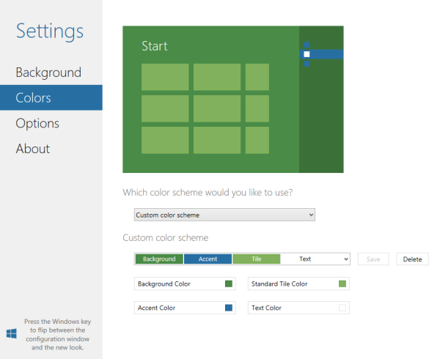Open the Background settings section
Image resolution: width=440 pixels, height=359 pixels.
[48, 73]
